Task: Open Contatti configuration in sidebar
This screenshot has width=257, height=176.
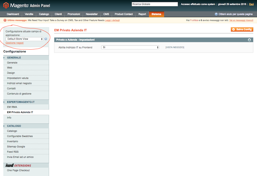Action: (26, 88)
